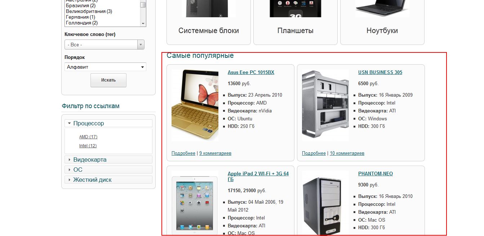Click the country list scroll down arrow
The height and width of the screenshot is (236, 484).
pyautogui.click(x=143, y=23)
